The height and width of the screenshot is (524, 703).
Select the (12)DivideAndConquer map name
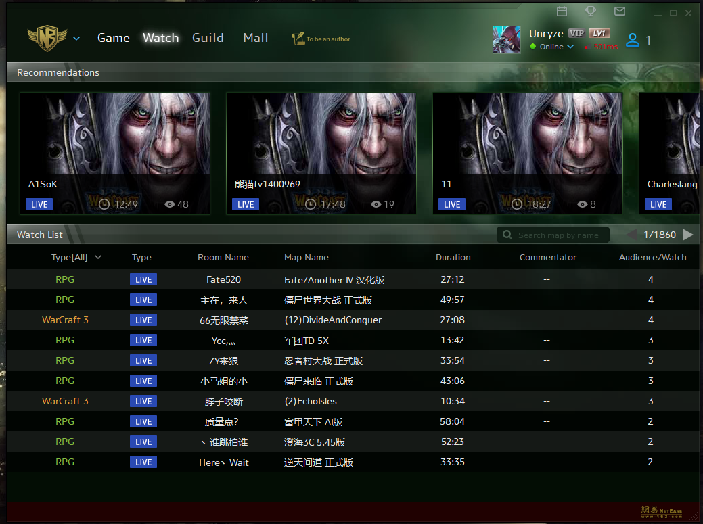(x=333, y=320)
